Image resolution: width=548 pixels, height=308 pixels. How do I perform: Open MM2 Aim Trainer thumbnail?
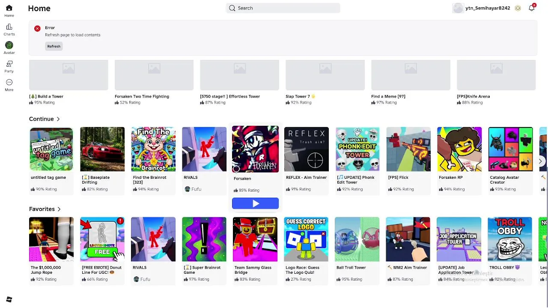pos(408,239)
